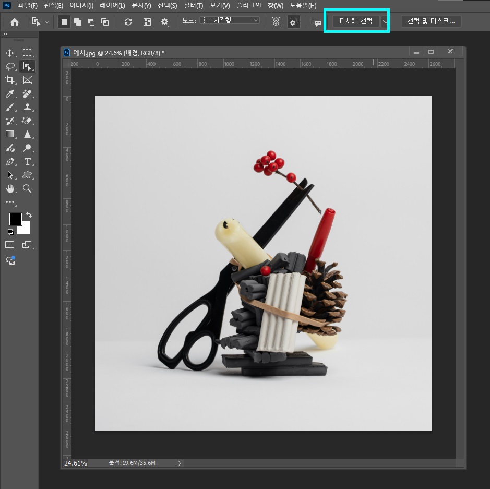
Task: Select the Crop tool
Action: (x=10, y=80)
